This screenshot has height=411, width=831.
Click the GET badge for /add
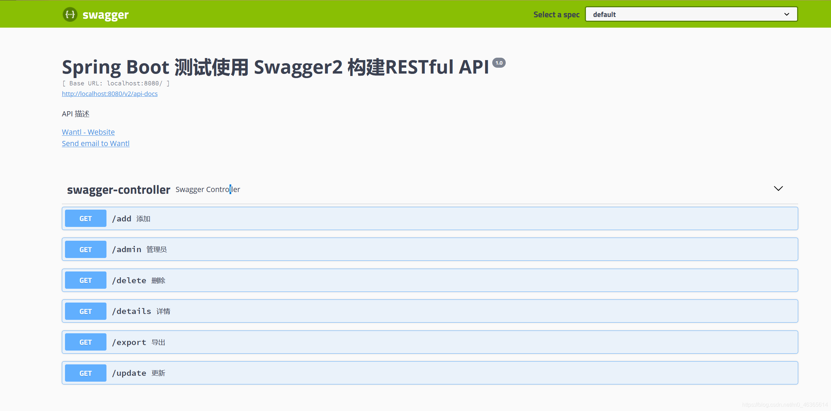(86, 218)
